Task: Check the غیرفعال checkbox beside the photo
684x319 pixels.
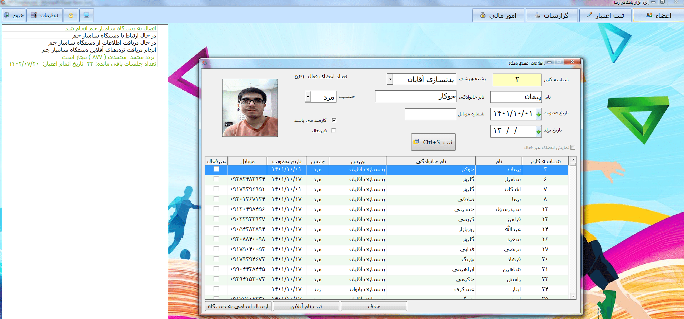Action: tap(334, 130)
